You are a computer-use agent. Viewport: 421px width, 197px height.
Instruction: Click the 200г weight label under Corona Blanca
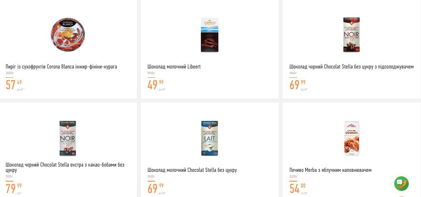[10, 73]
